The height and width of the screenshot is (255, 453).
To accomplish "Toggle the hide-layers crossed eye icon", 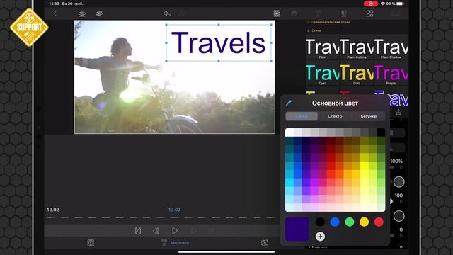I will (x=99, y=13).
